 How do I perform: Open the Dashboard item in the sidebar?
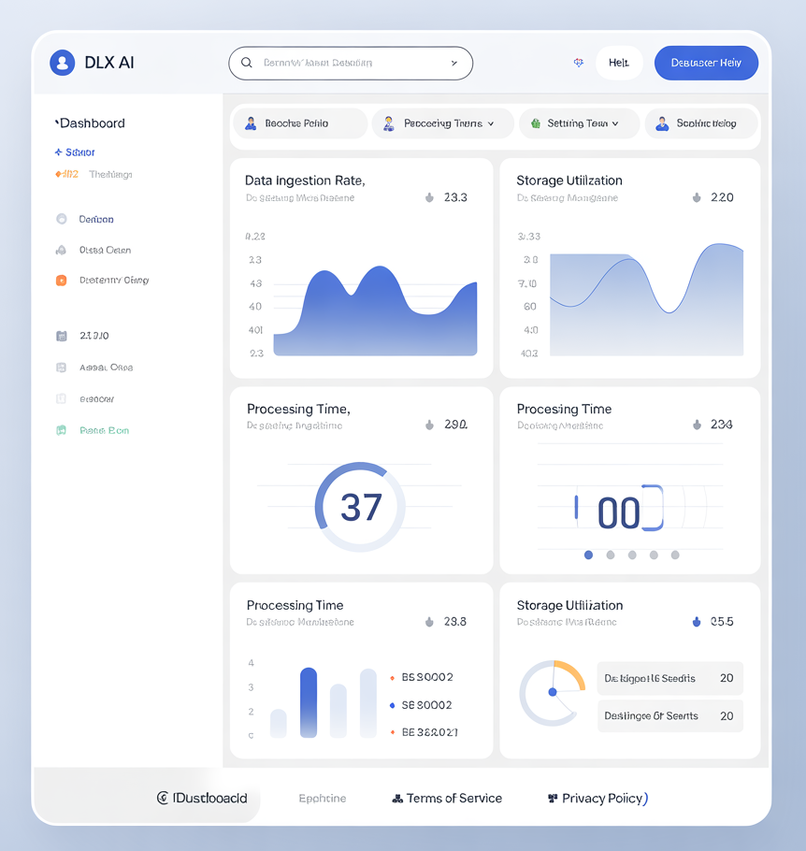coord(92,123)
